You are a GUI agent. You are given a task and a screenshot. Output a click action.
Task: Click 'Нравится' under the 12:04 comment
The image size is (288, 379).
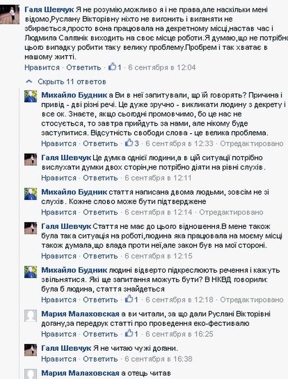click(42, 68)
